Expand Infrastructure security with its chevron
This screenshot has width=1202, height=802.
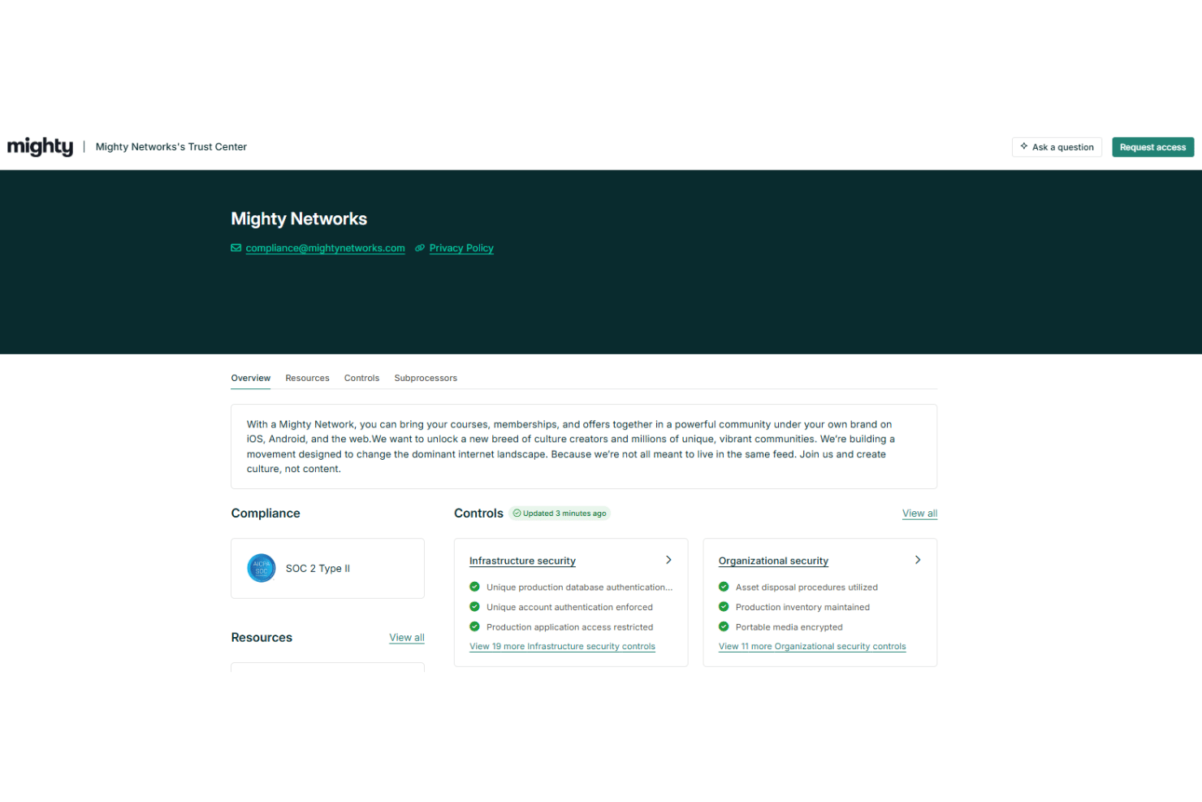pos(668,560)
